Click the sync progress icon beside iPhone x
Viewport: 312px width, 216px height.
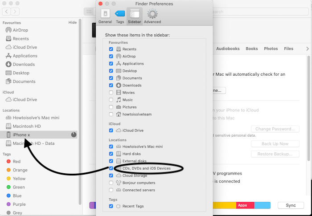coord(74,134)
